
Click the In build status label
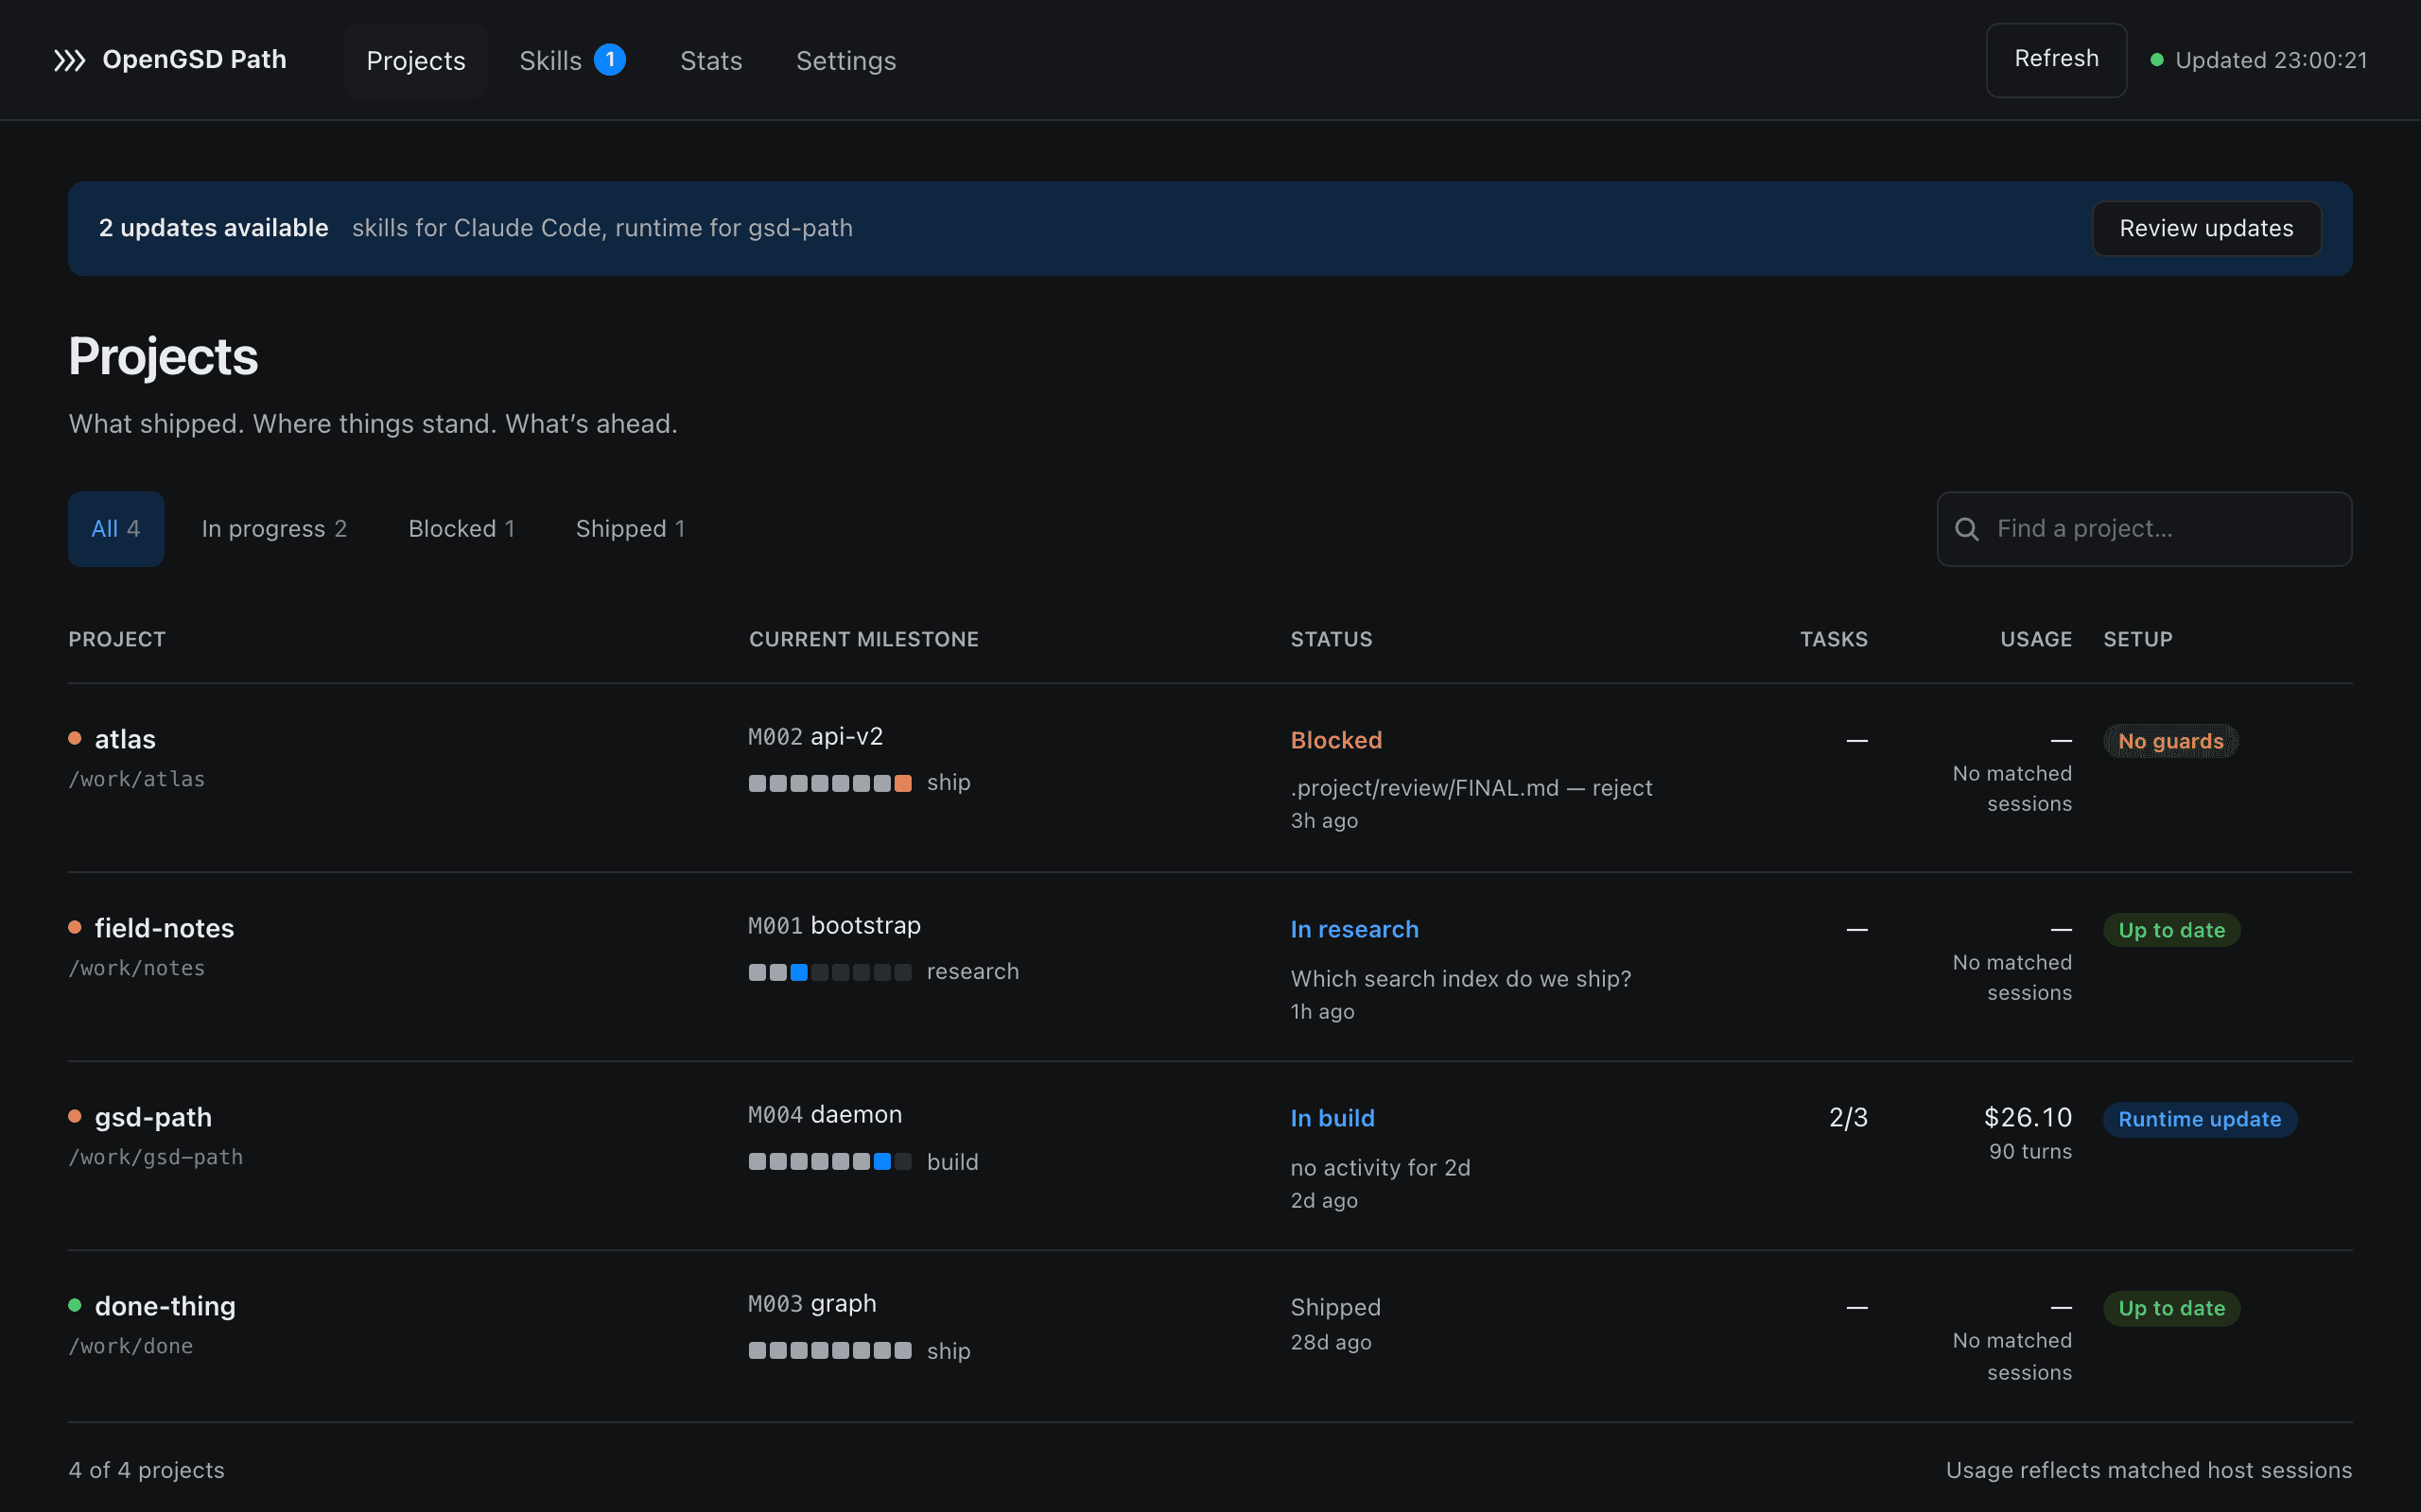click(1332, 1118)
